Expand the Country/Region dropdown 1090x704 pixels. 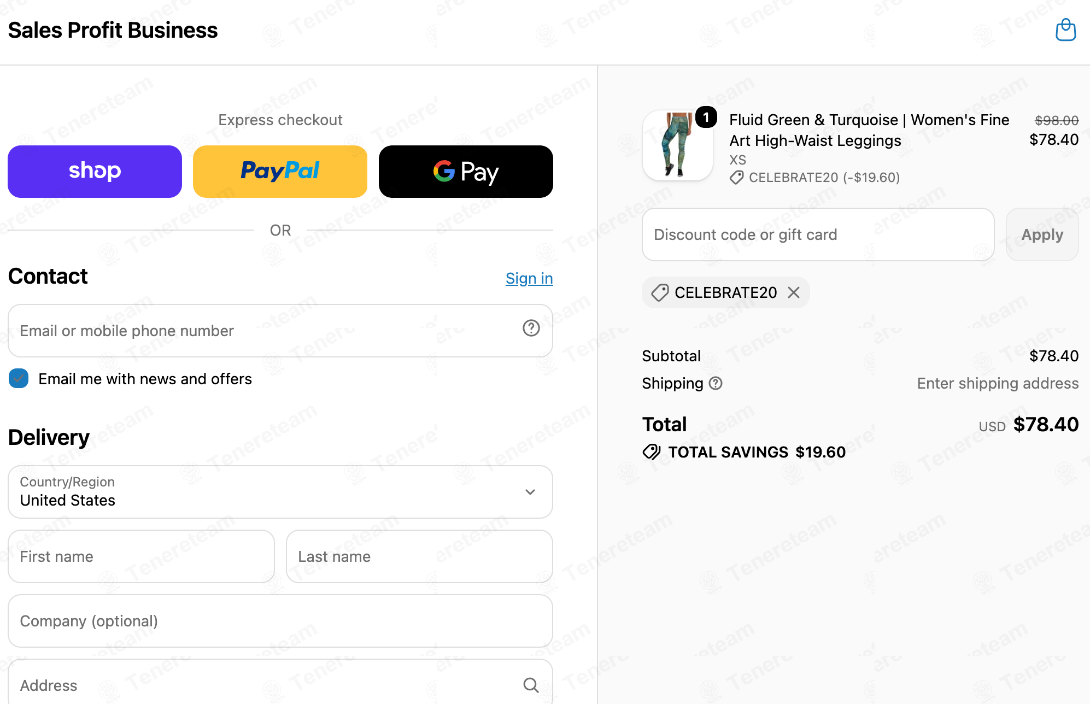280,492
